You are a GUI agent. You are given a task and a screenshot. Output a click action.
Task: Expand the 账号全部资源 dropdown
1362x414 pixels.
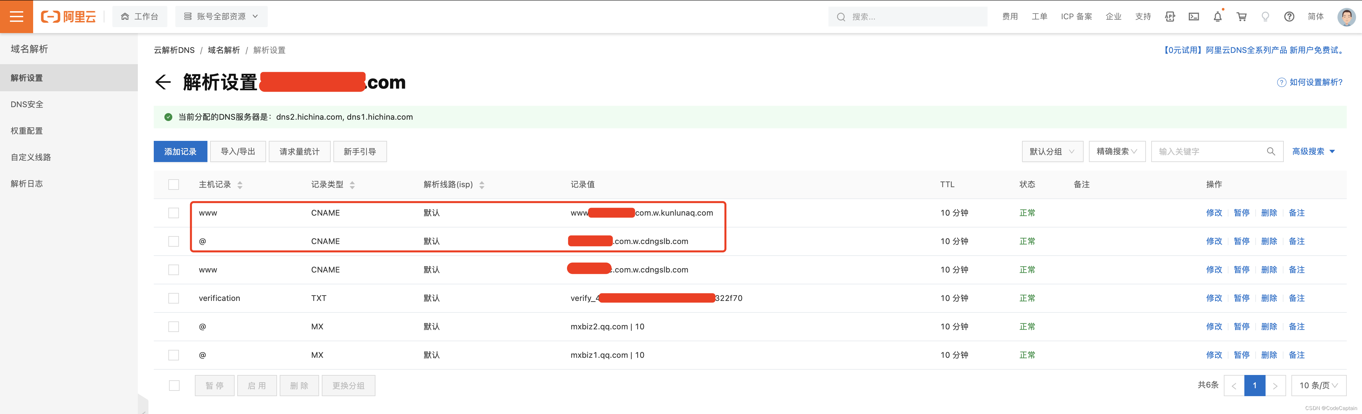[221, 16]
